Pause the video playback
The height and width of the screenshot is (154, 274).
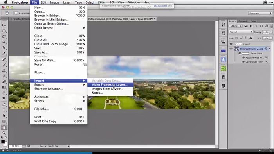tap(3, 150)
